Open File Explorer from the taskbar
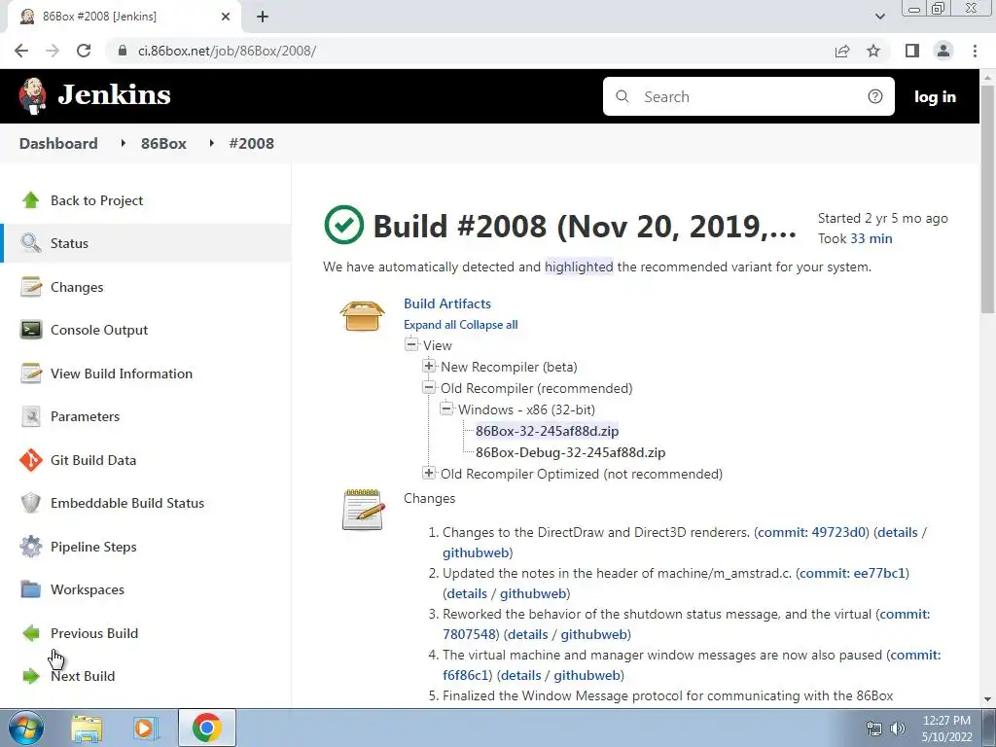The height and width of the screenshot is (747, 996). 87,728
